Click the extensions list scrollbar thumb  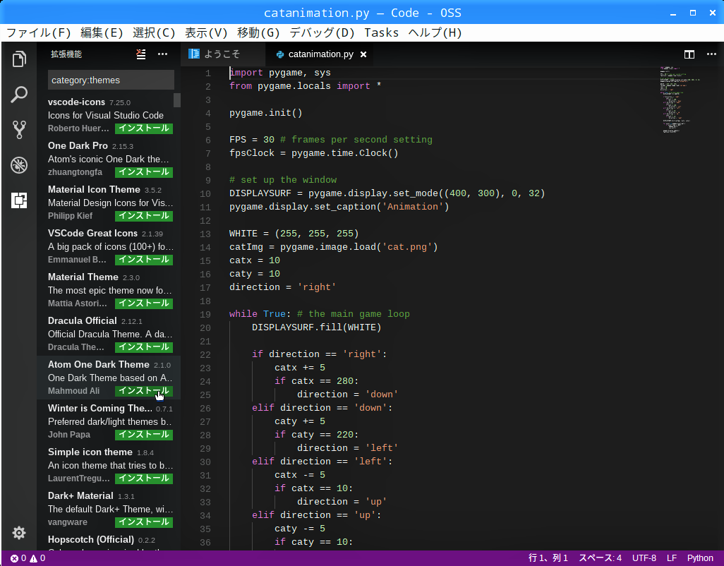177,101
